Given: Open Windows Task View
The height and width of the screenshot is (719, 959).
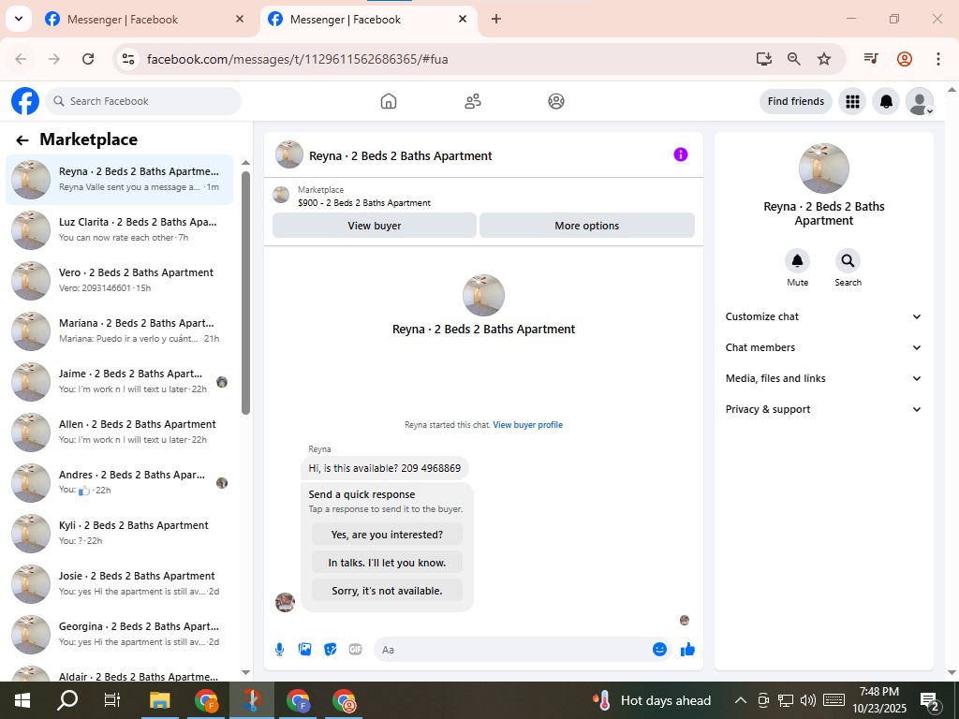Looking at the screenshot, I should (112, 700).
